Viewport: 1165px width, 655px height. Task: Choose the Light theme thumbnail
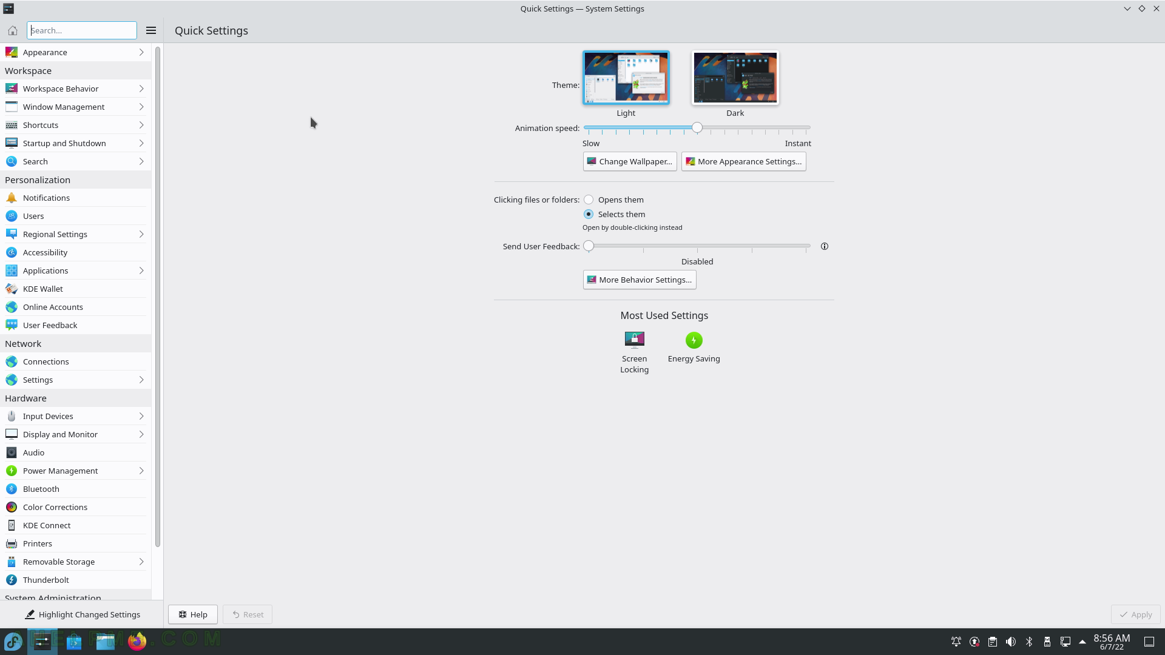tap(626, 78)
